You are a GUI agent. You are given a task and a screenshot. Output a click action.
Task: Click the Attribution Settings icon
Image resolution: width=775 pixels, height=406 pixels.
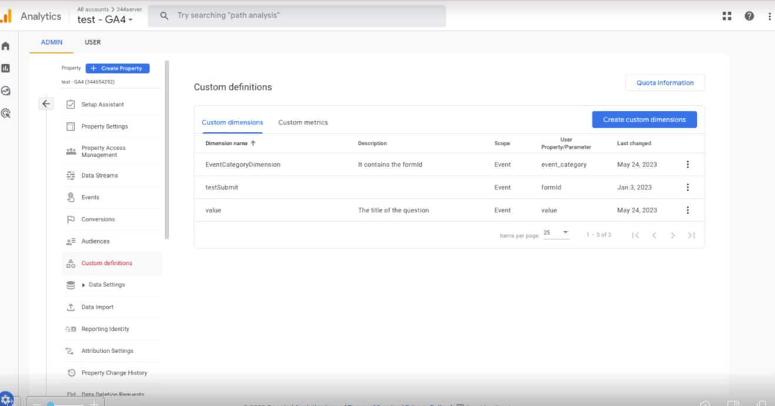point(71,351)
